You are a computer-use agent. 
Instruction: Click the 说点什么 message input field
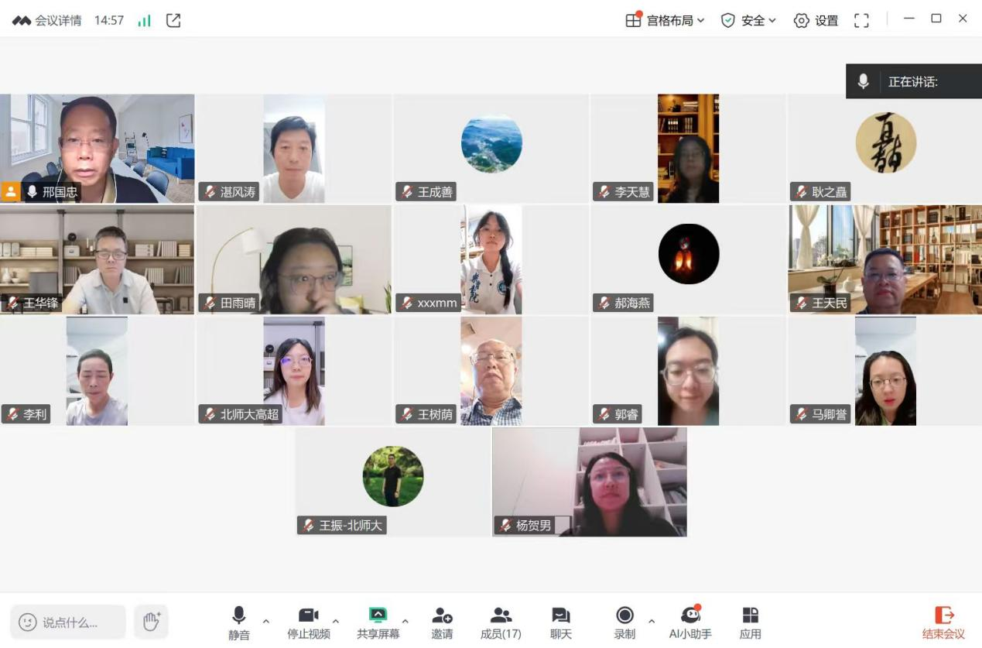[67, 620]
